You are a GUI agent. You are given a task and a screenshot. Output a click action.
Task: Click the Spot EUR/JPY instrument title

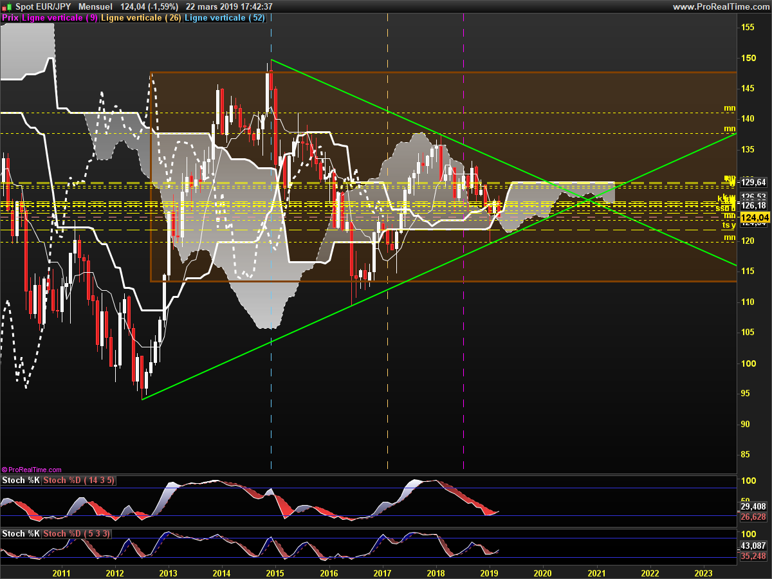click(x=43, y=6)
